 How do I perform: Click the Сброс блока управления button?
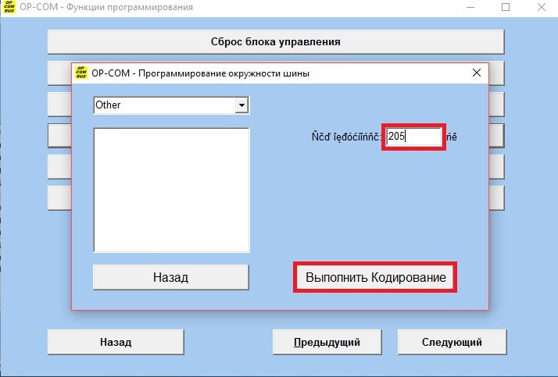tap(276, 42)
